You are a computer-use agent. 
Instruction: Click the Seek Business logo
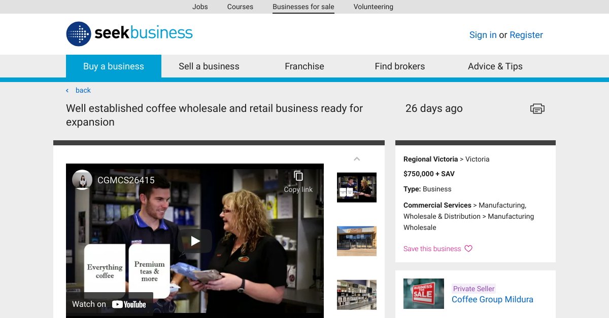(129, 33)
